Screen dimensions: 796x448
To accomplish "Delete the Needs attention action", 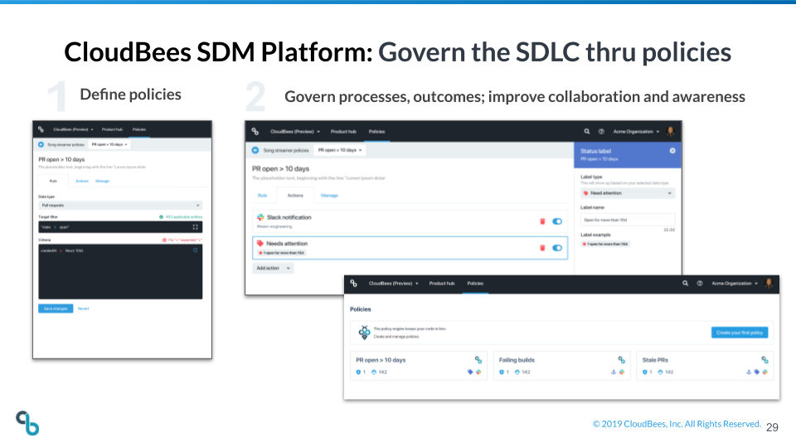I will tap(542, 248).
